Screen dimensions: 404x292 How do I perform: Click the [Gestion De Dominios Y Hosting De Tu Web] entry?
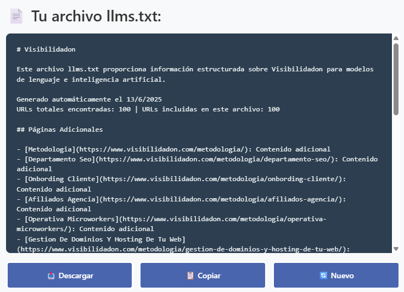pos(183,244)
